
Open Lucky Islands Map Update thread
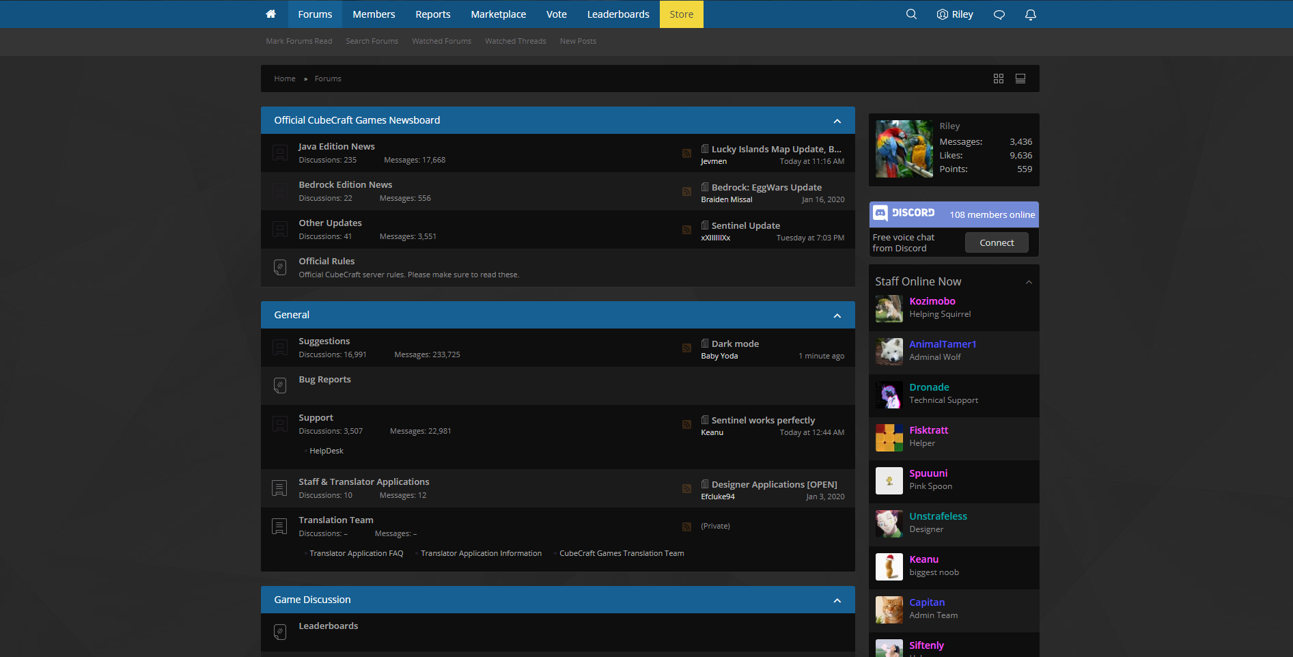(776, 149)
